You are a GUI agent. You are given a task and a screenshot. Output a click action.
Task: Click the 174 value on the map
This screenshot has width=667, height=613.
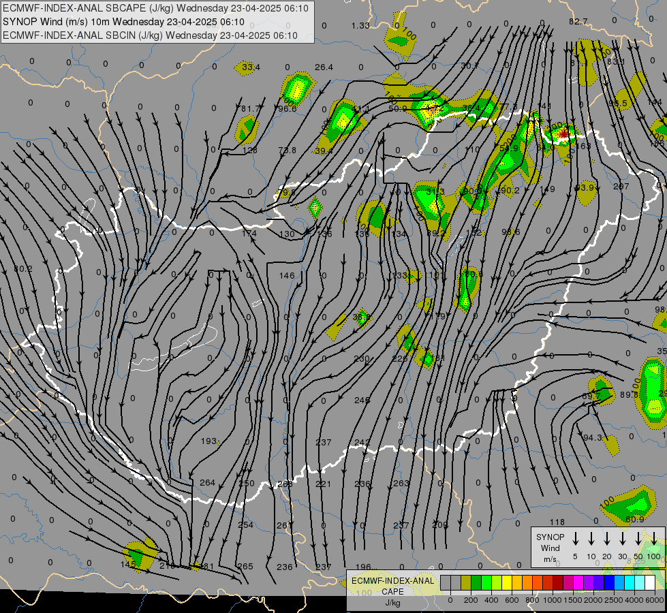pos(249,233)
